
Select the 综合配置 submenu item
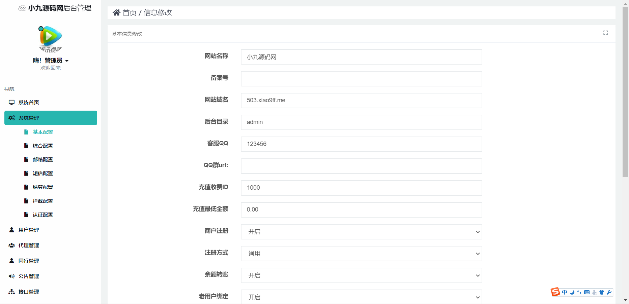tap(43, 146)
